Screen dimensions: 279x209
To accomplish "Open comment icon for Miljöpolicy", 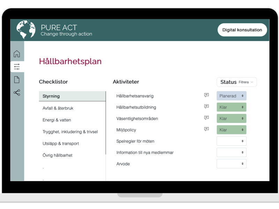I will tap(206, 129).
